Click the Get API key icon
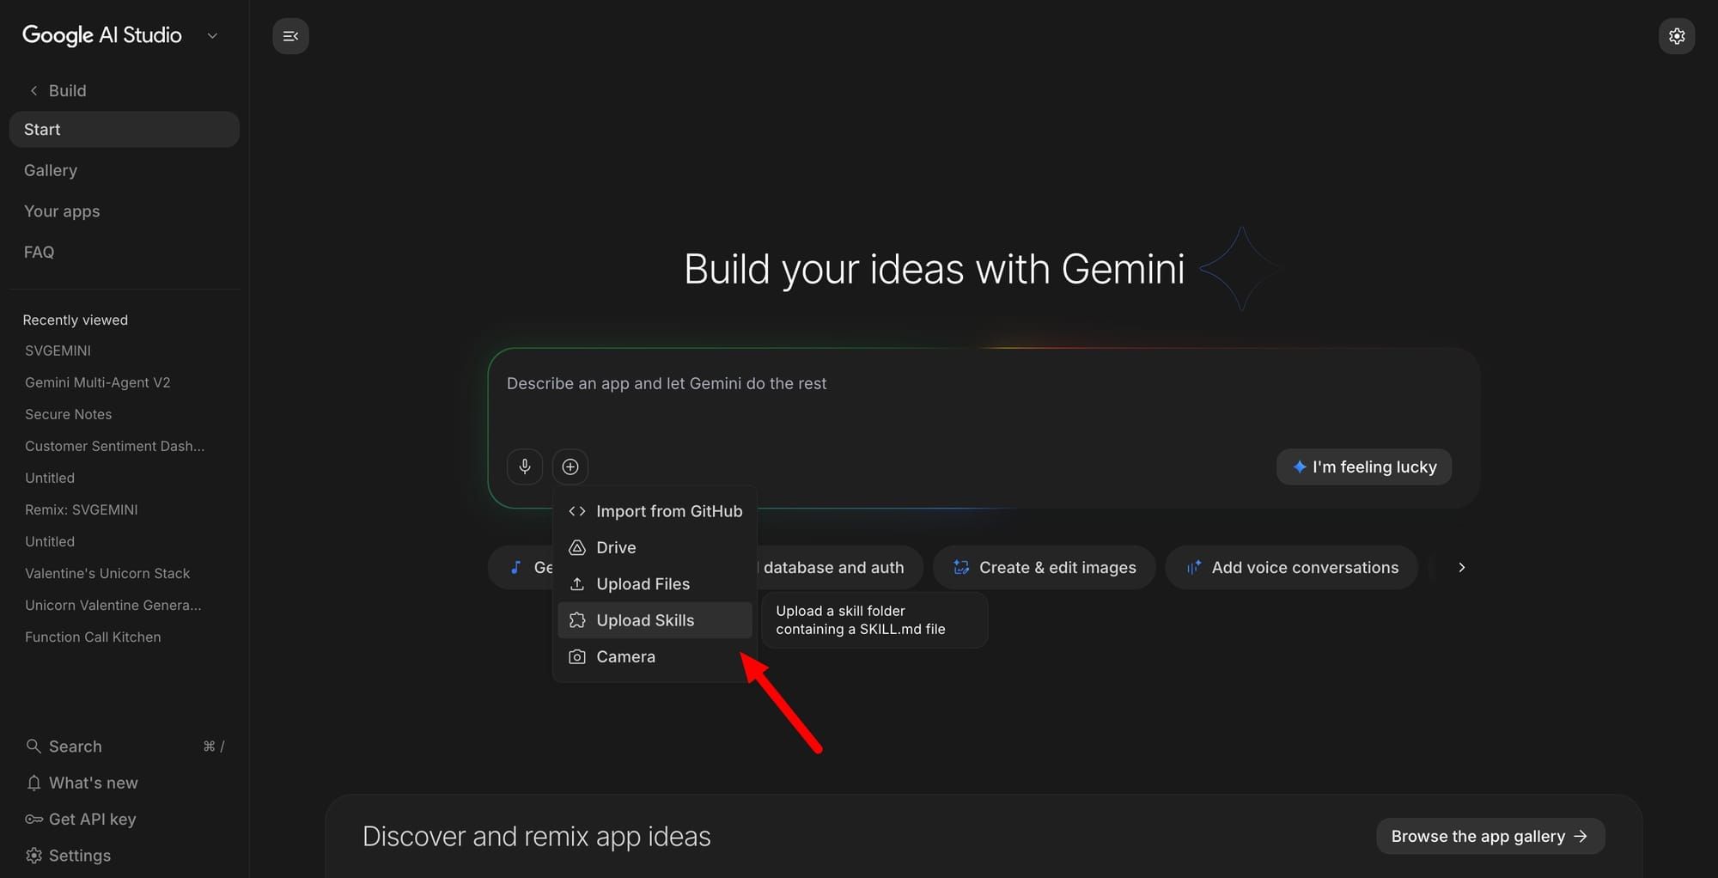Viewport: 1718px width, 878px height. pos(34,819)
